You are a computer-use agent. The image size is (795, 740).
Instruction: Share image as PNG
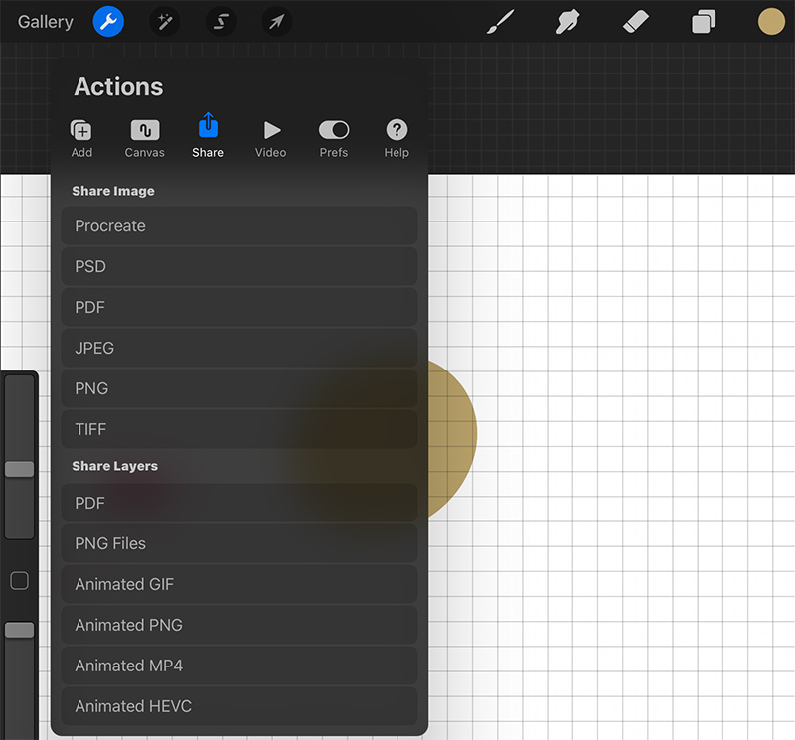(239, 388)
